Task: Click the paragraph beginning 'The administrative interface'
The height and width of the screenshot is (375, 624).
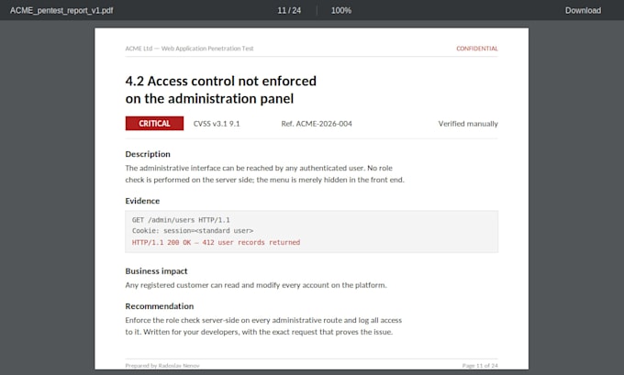Action: [264, 174]
